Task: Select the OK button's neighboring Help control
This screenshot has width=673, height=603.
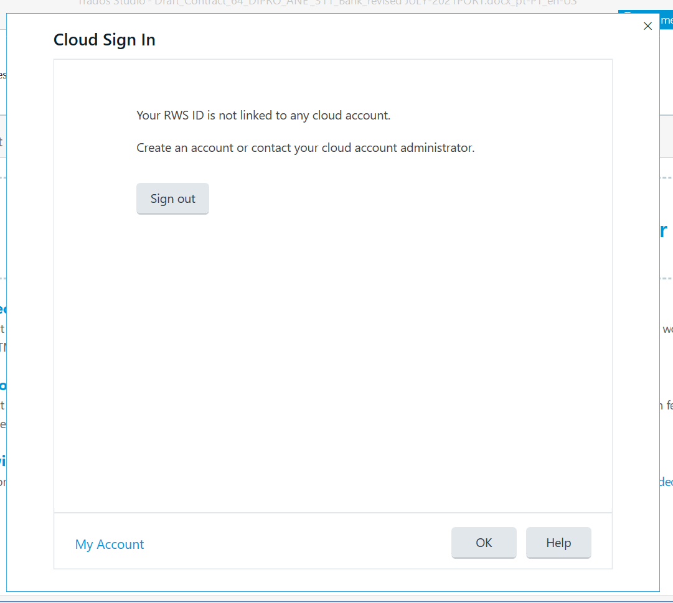Action: pos(558,543)
